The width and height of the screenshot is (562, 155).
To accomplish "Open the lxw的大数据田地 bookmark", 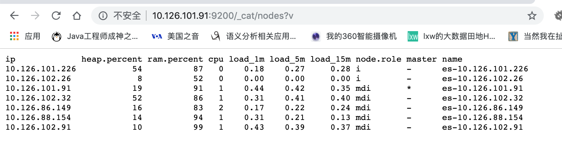I will [x=451, y=36].
